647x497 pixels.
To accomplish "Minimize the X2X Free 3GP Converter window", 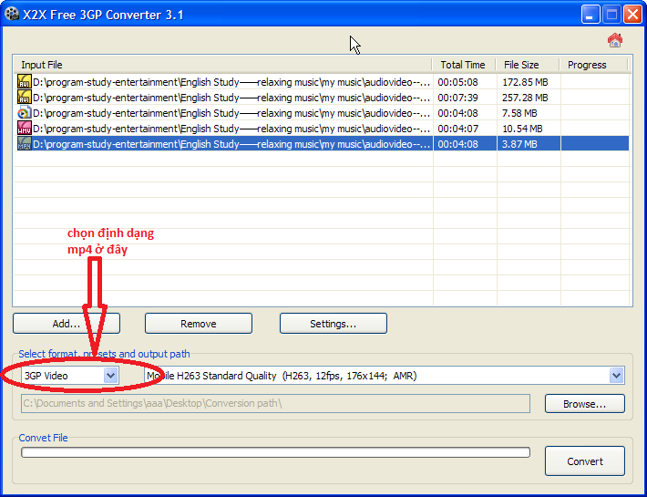I will click(591, 15).
